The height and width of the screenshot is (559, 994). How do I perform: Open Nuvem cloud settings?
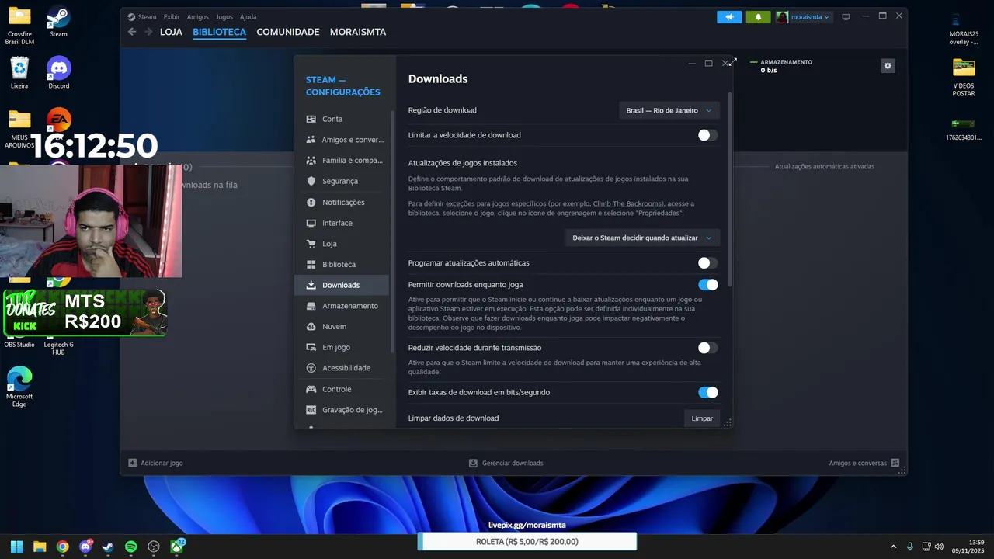click(342, 327)
